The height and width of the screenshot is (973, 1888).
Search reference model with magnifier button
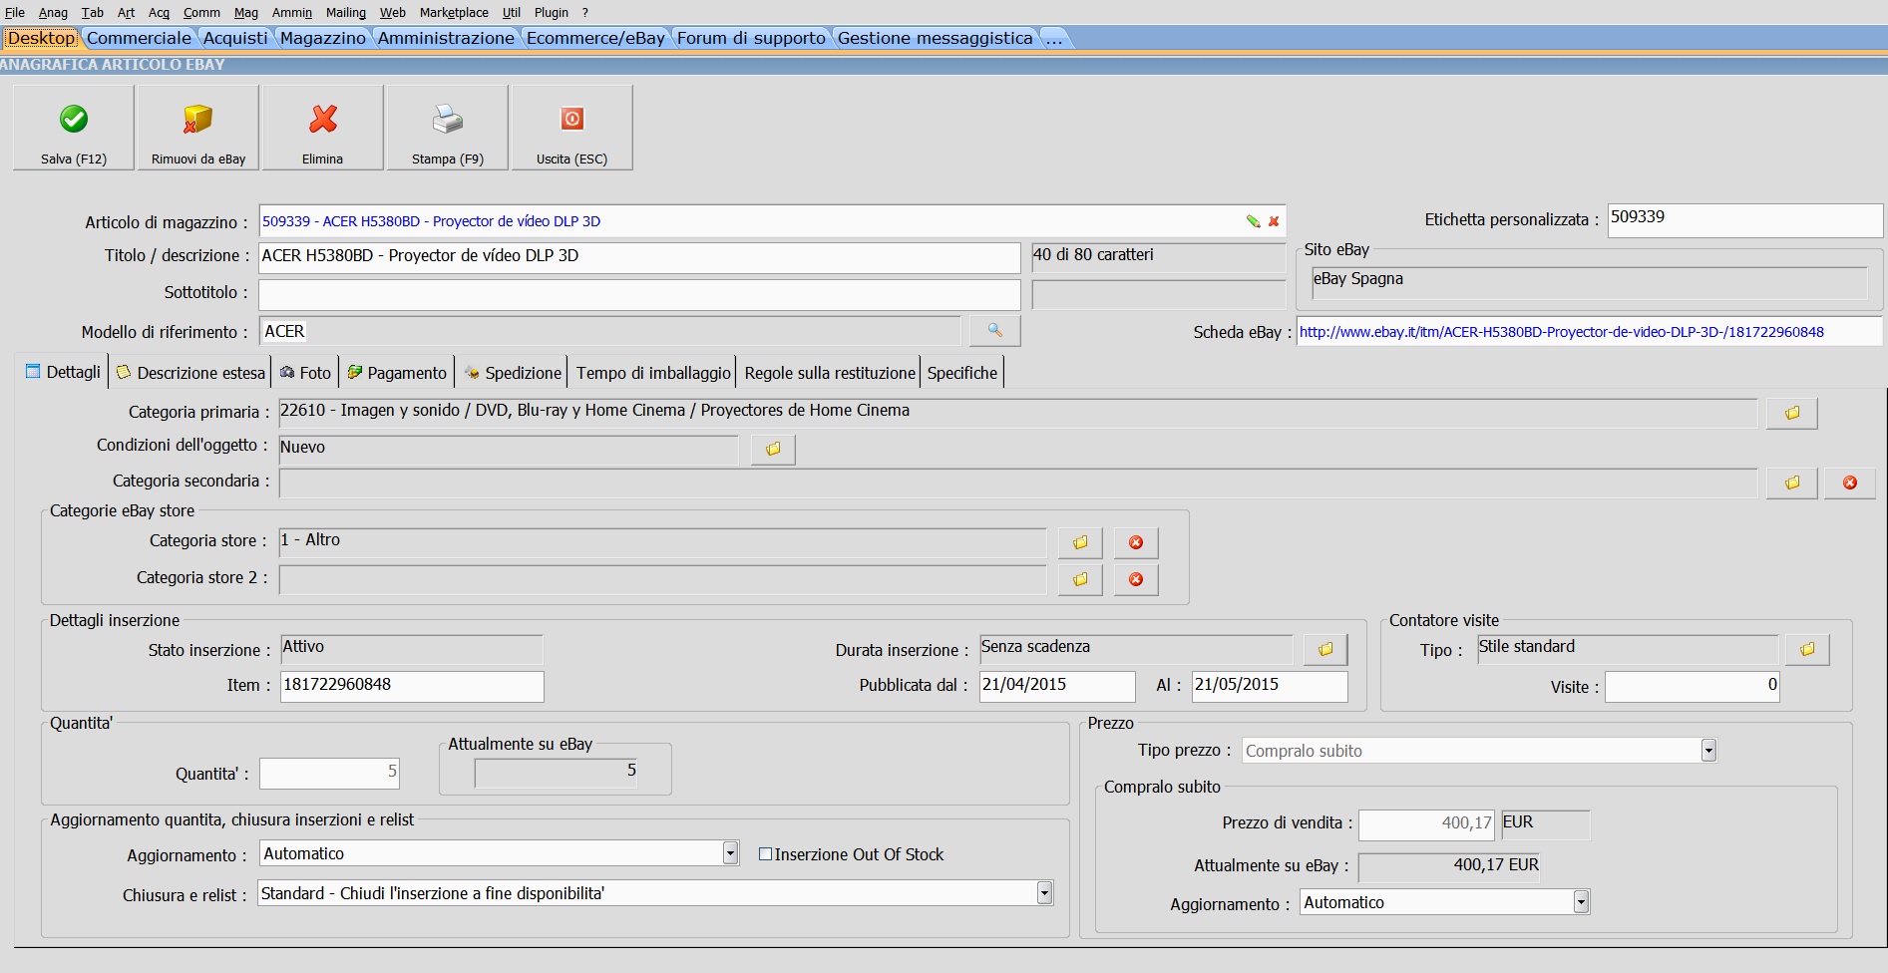pyautogui.click(x=994, y=330)
